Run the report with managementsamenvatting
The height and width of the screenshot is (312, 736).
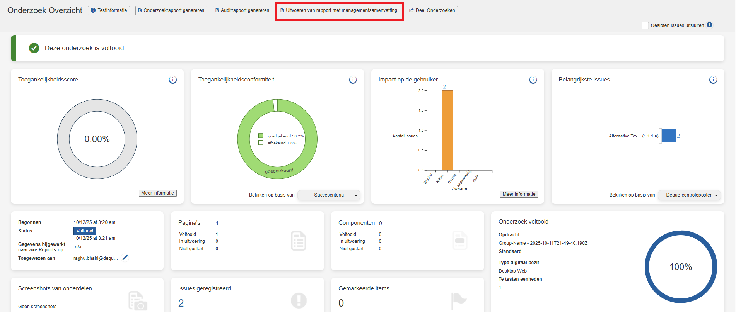pyautogui.click(x=339, y=10)
